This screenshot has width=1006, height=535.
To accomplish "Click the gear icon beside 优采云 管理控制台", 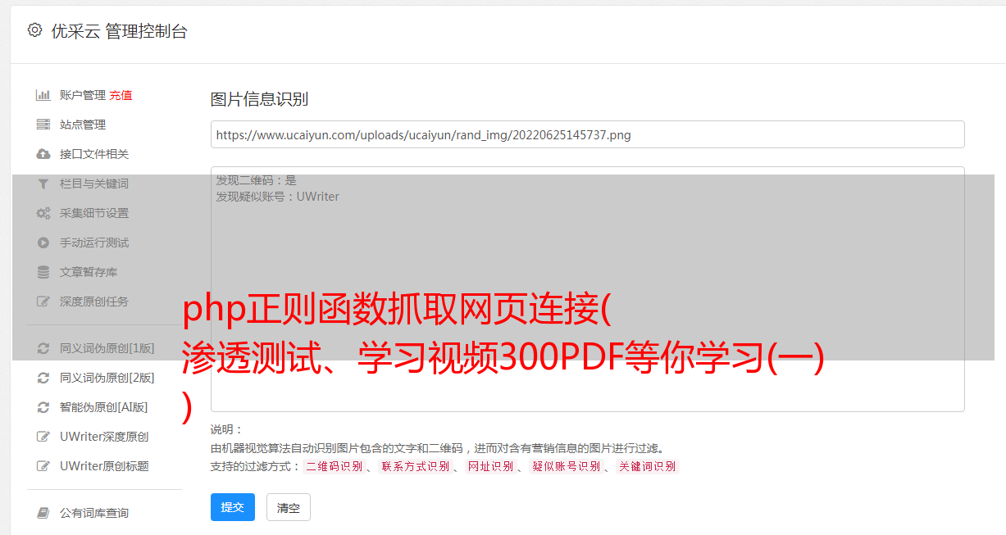I will coord(34,30).
